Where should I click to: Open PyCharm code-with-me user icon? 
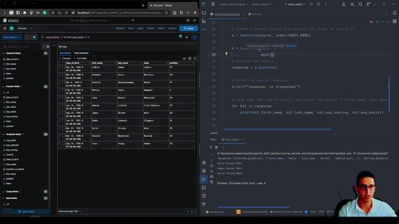tap(344, 4)
